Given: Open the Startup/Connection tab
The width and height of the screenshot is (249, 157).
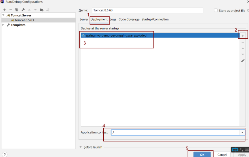Looking at the screenshot, I should (x=155, y=19).
